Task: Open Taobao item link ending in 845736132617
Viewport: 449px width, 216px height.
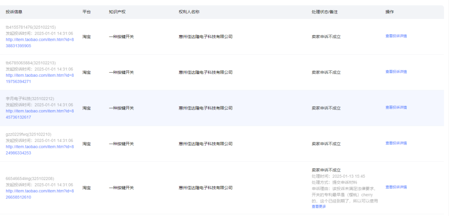Action: pos(39,114)
